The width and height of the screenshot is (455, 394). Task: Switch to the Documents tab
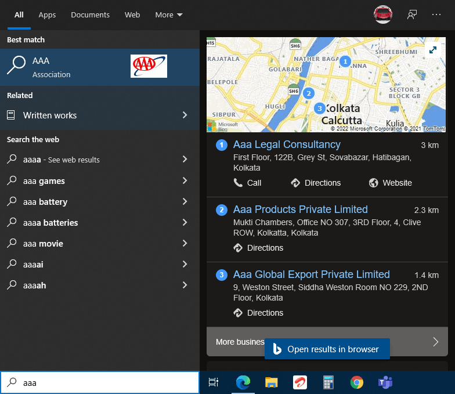coord(90,15)
